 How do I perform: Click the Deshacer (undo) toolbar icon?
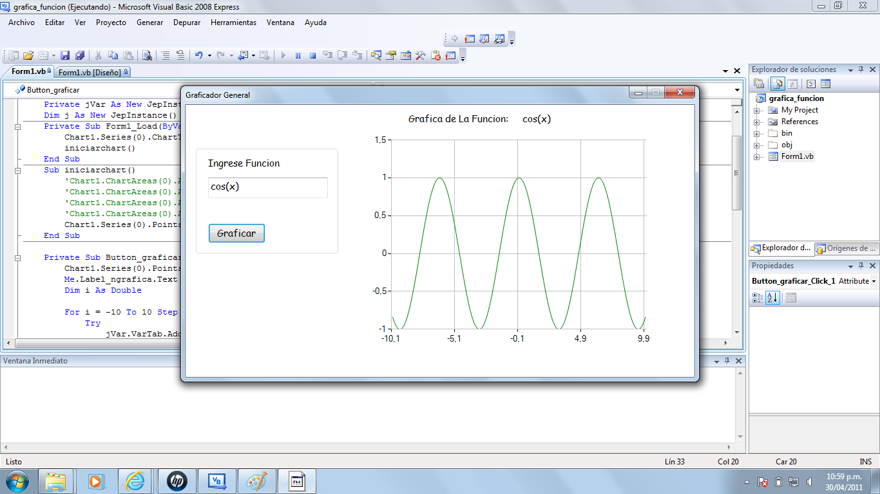(199, 55)
